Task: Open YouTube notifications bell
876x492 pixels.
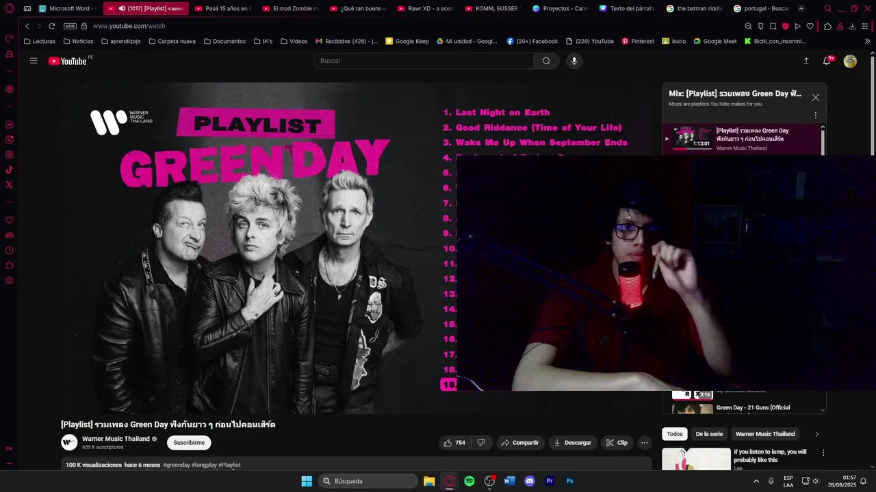Action: (827, 61)
